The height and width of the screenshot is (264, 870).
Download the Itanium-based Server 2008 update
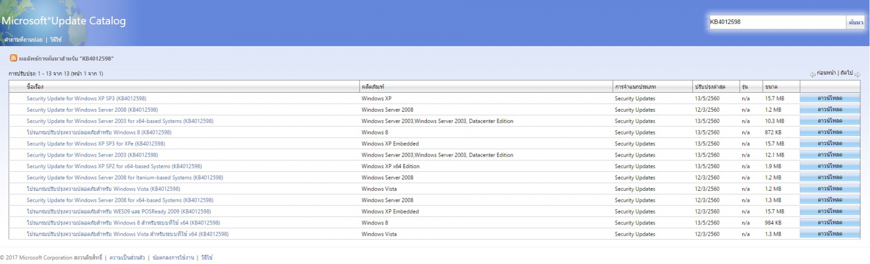(830, 177)
